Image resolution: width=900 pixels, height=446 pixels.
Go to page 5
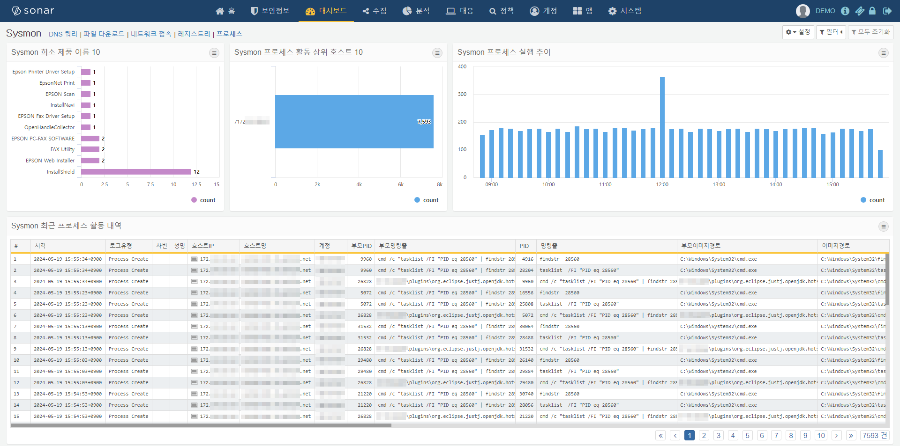(748, 435)
